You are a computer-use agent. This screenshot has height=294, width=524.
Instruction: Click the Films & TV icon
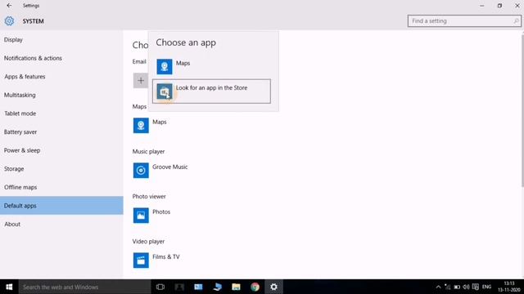pyautogui.click(x=141, y=261)
